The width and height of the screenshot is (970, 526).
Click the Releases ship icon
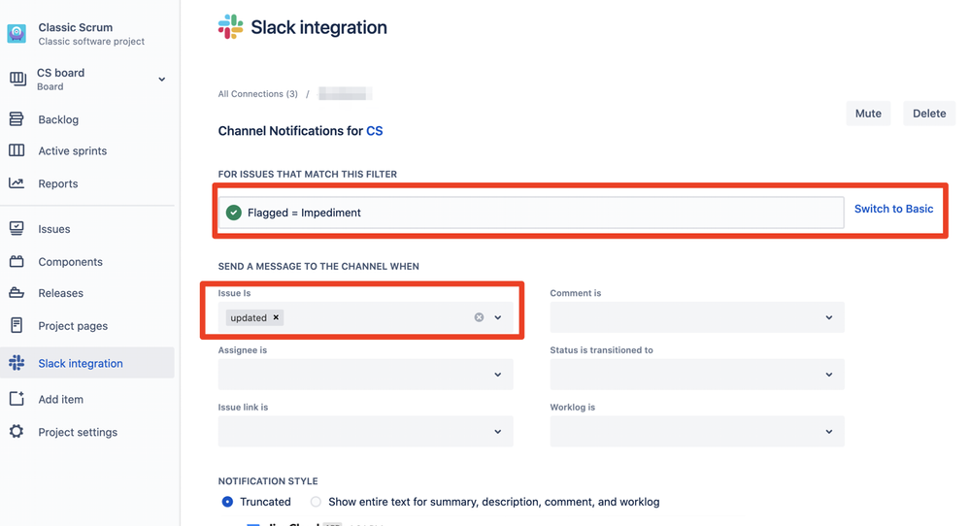point(17,293)
